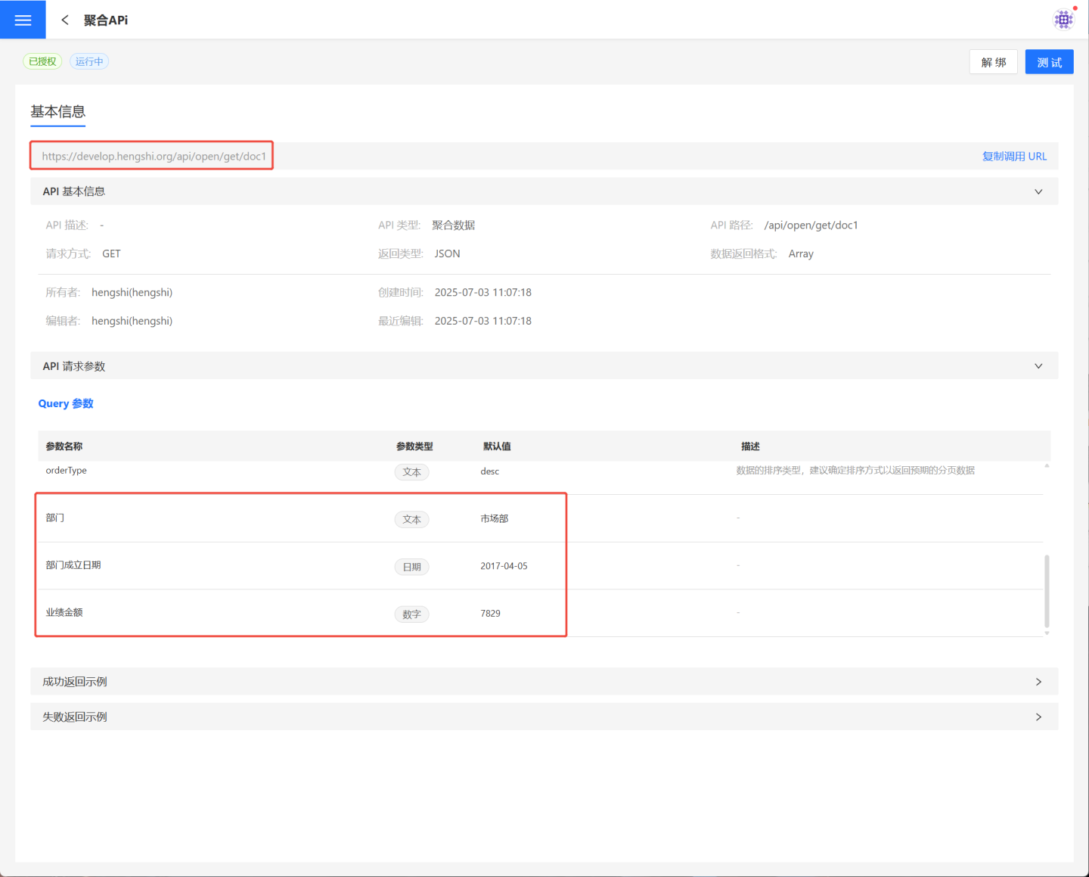
Task: Collapse the API 基本信息 section
Action: (x=1038, y=191)
